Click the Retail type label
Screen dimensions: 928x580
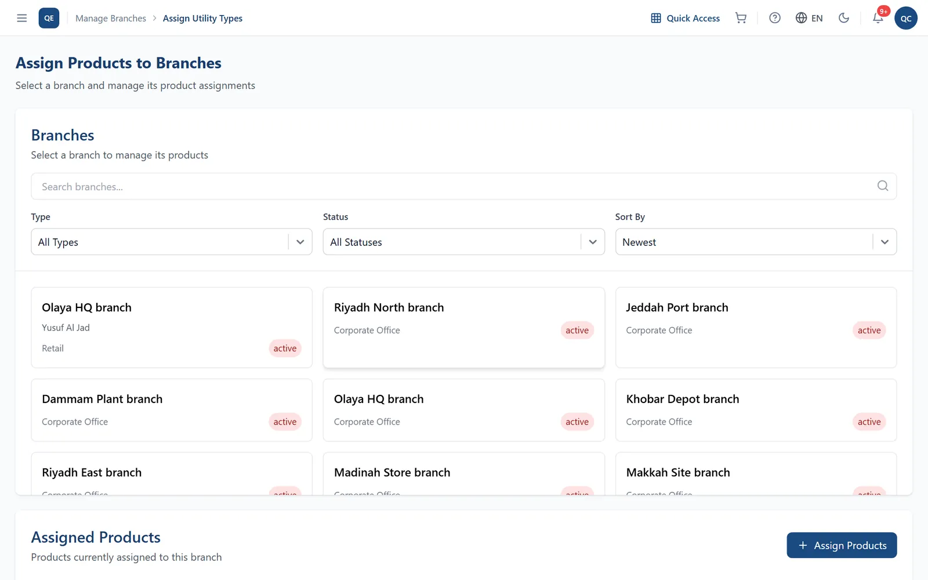point(53,348)
